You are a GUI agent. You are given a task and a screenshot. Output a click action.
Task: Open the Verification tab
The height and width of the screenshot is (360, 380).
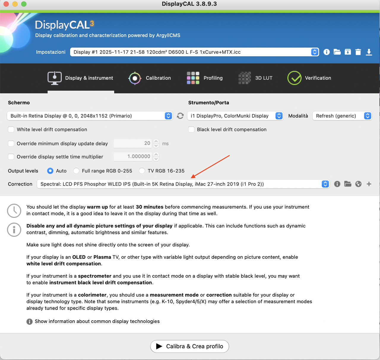tap(309, 78)
